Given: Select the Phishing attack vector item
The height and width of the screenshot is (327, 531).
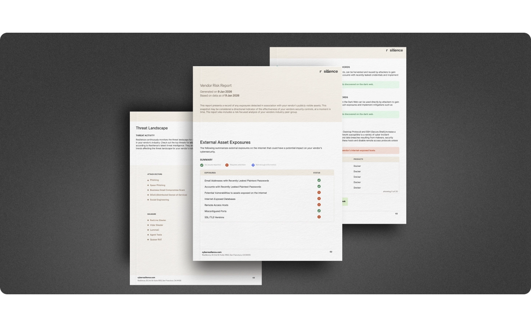Looking at the screenshot, I should (x=154, y=180).
